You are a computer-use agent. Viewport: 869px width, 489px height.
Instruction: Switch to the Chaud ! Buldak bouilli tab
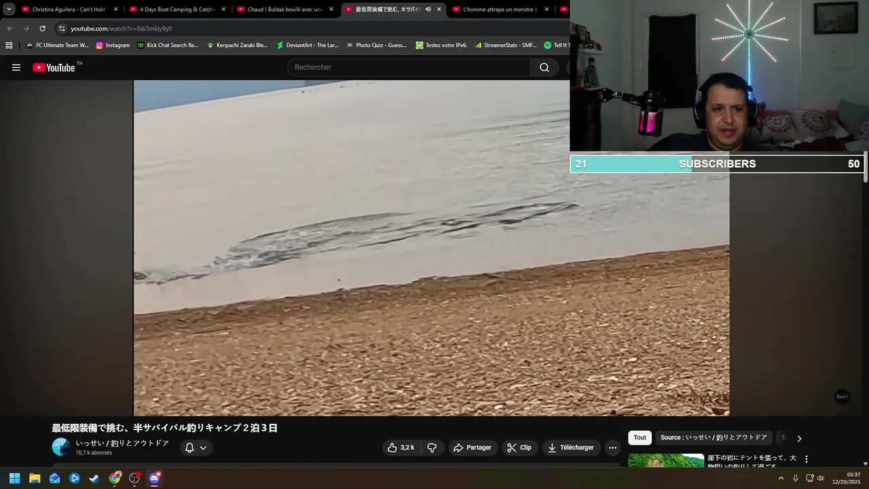(284, 10)
